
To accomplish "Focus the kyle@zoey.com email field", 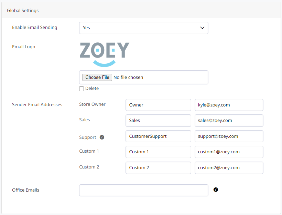I will [229, 105].
